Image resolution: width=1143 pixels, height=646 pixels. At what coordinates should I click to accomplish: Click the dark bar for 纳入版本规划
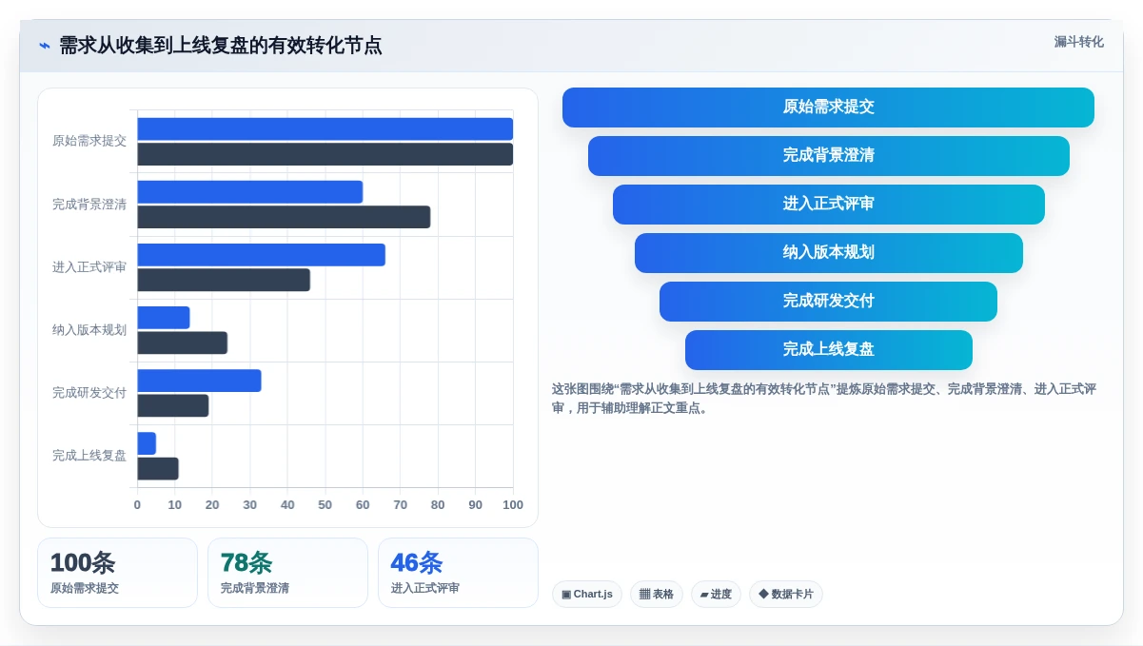click(x=183, y=343)
